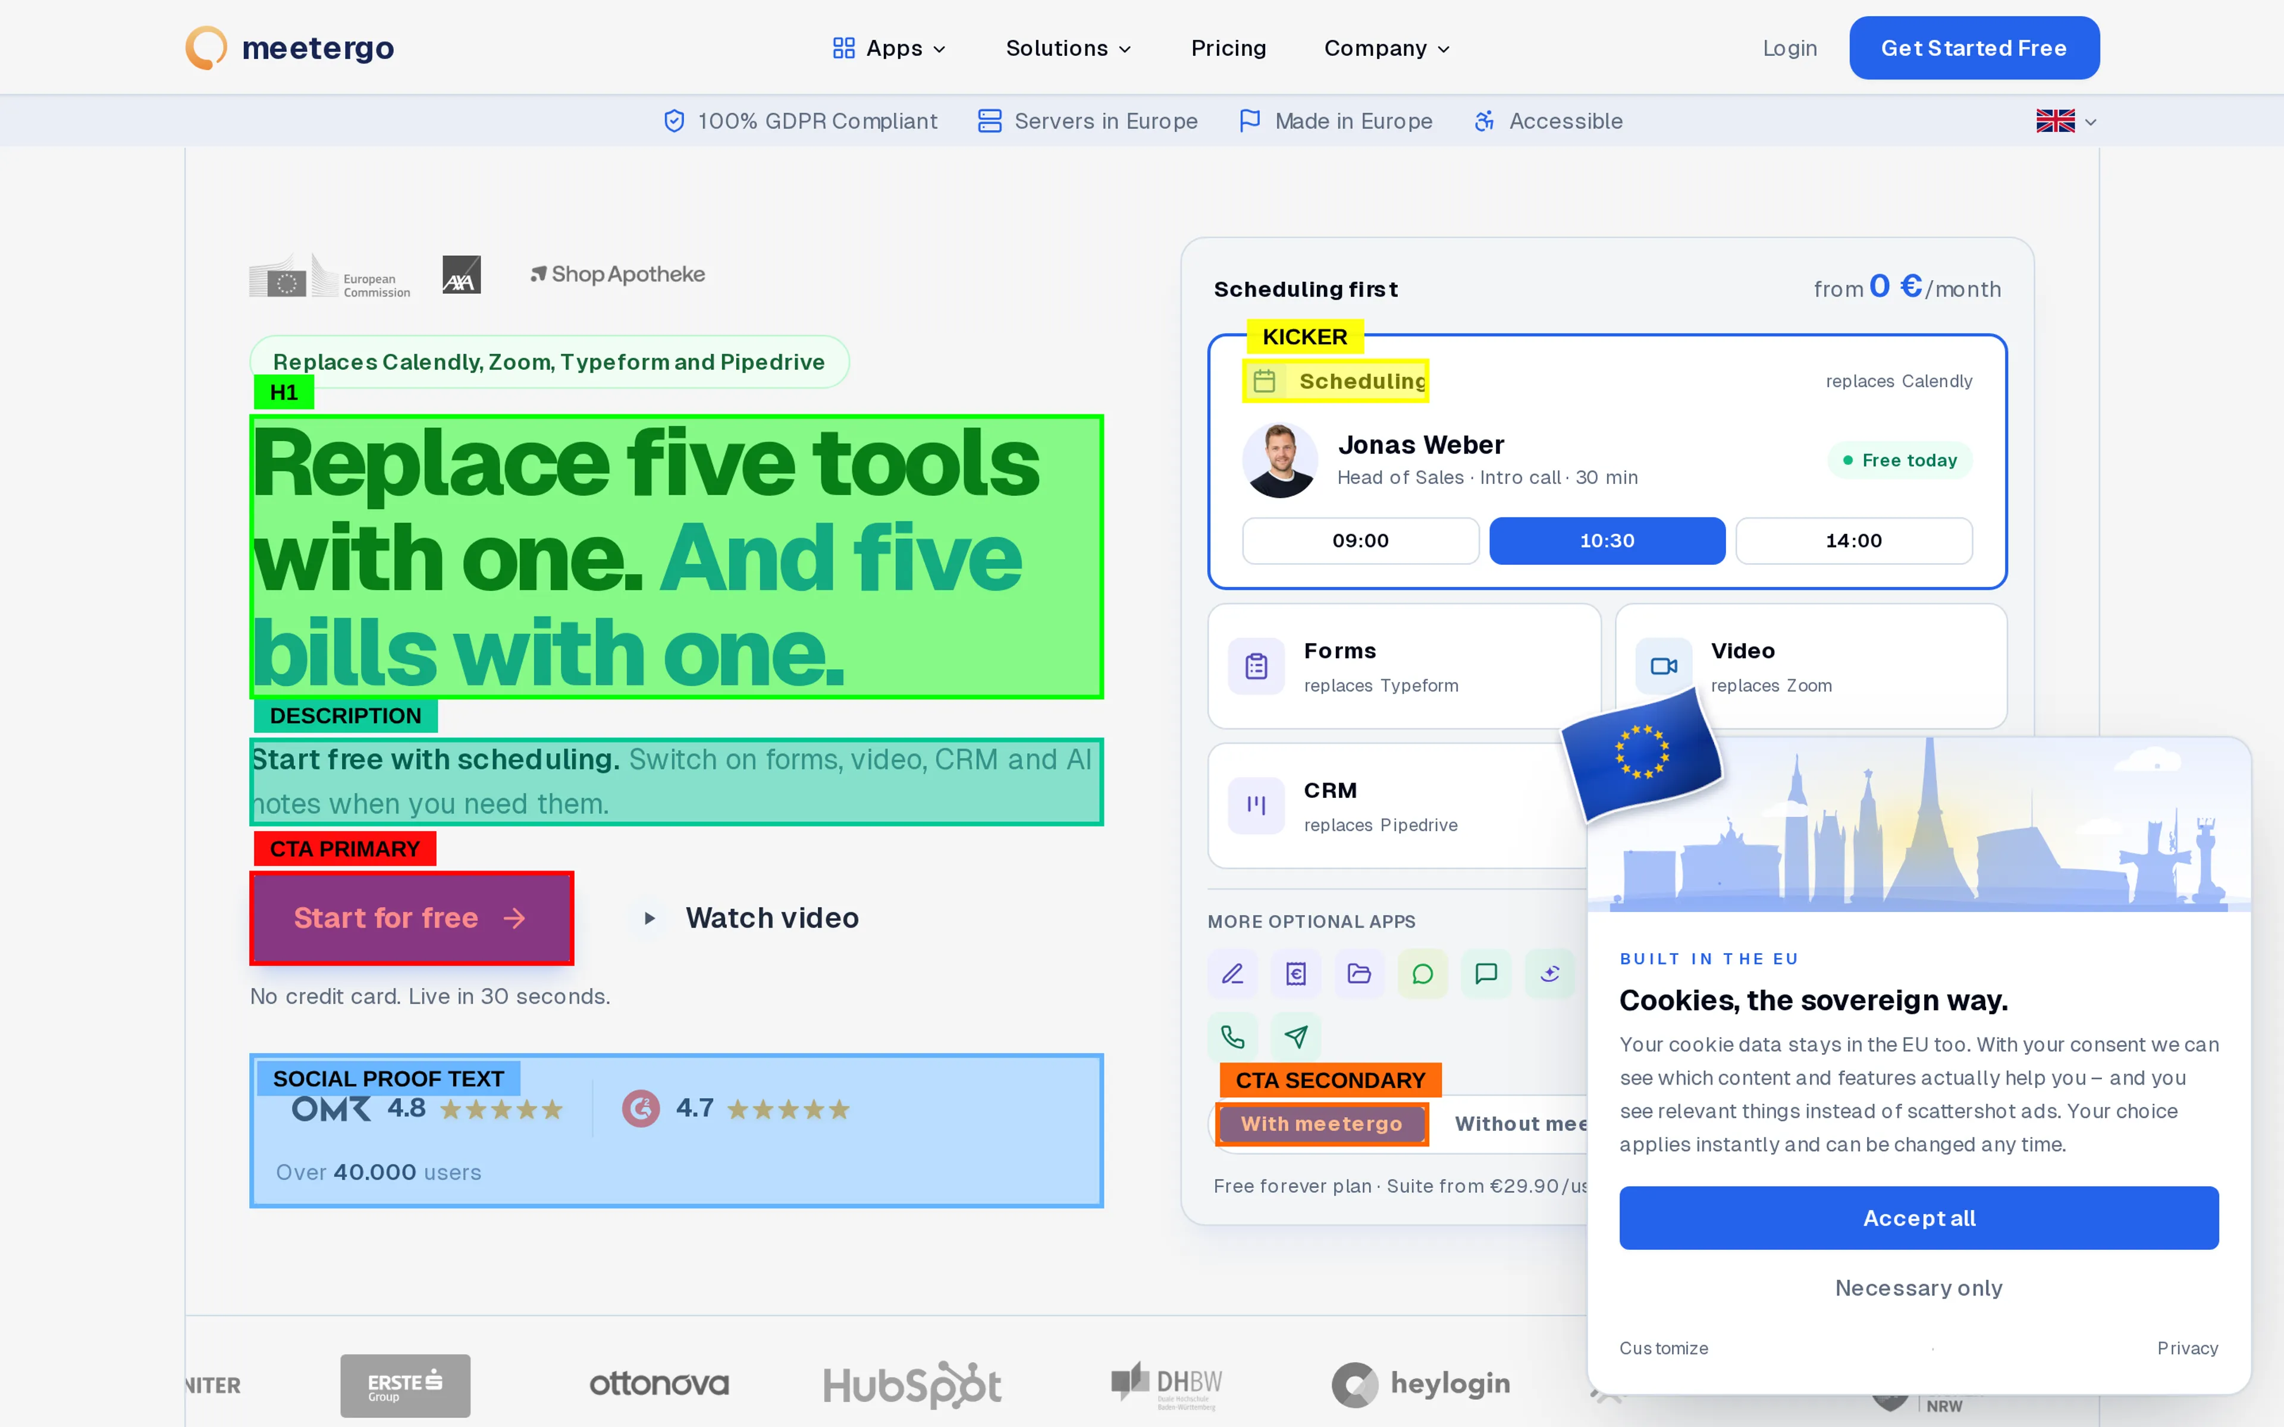Open the Apps dropdown menu
This screenshot has height=1427, width=2284.
[x=889, y=48]
